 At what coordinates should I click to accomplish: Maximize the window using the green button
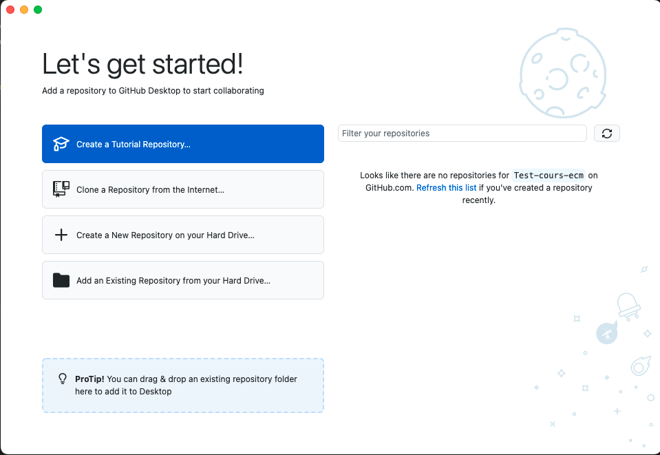click(x=38, y=10)
